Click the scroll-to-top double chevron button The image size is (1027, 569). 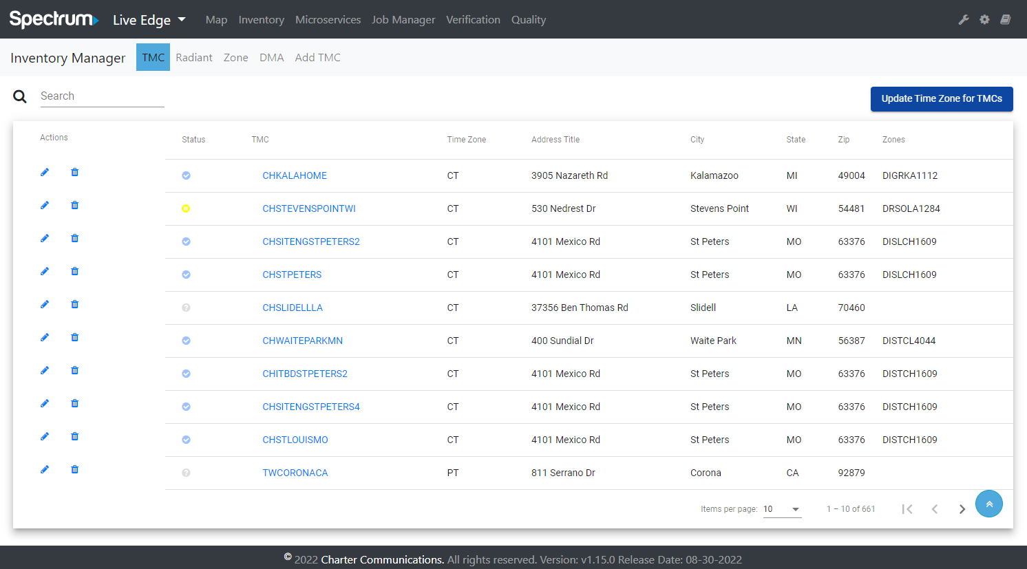pyautogui.click(x=989, y=504)
